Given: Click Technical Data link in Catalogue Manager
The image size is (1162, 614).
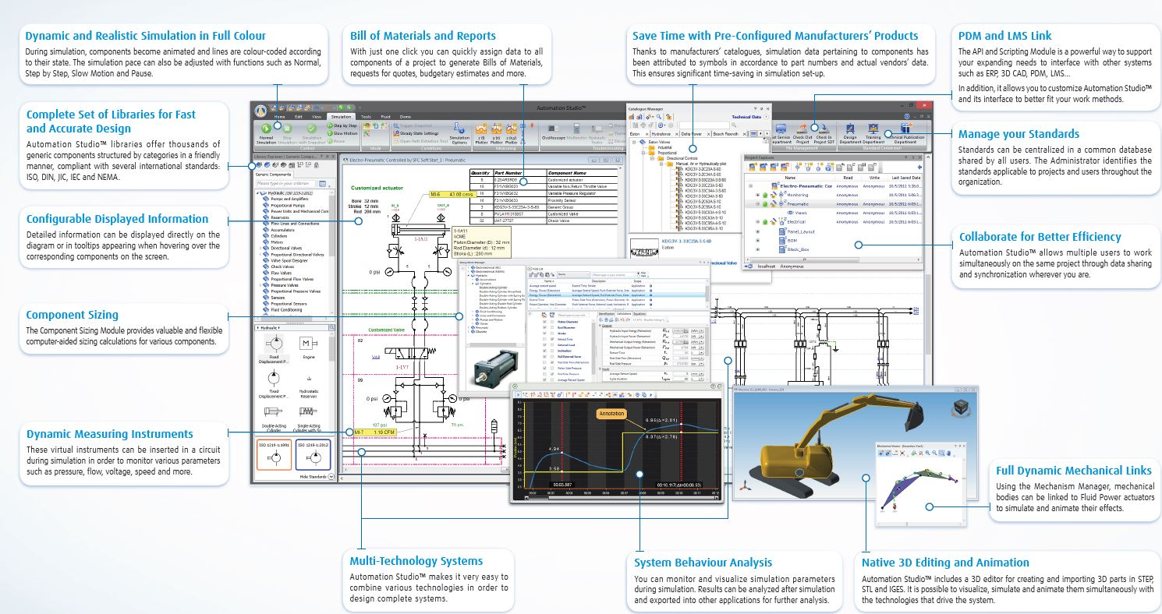Looking at the screenshot, I should 746,115.
